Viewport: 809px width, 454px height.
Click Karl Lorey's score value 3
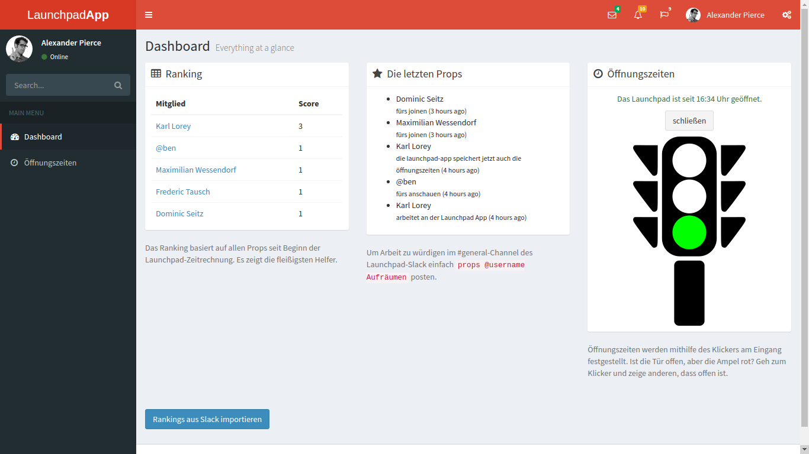(x=301, y=126)
